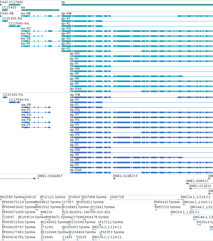This screenshot has width=213, height=241.
Task: Click protein label dp-PP
Action: pos(74,155)
